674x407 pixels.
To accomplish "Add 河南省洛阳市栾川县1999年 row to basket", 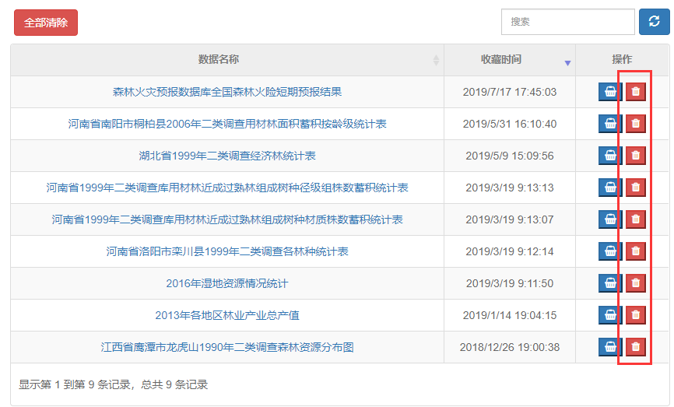I will [x=610, y=251].
